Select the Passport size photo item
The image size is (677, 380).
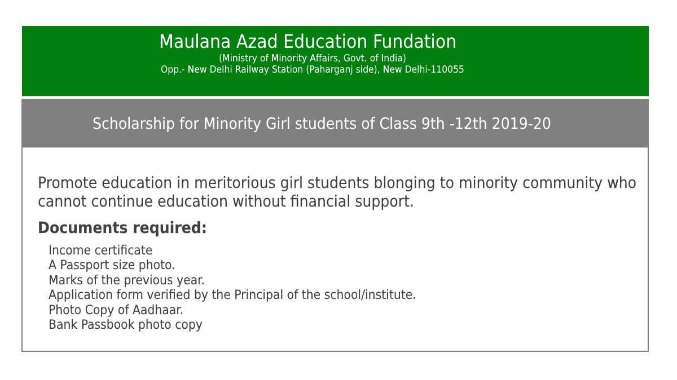pos(112,265)
